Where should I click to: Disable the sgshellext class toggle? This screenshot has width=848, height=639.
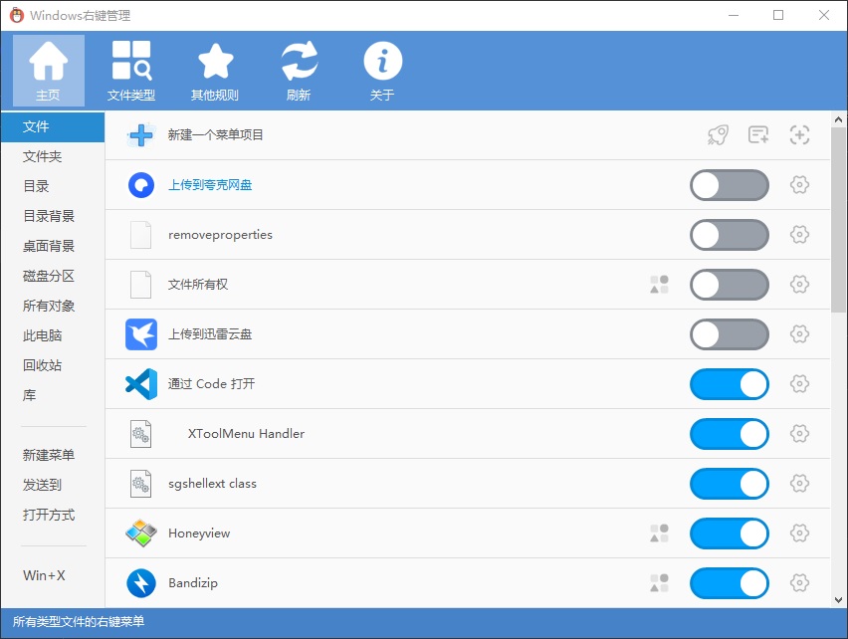(729, 484)
